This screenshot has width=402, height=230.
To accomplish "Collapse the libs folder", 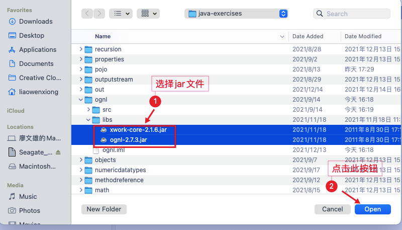I will (x=88, y=120).
